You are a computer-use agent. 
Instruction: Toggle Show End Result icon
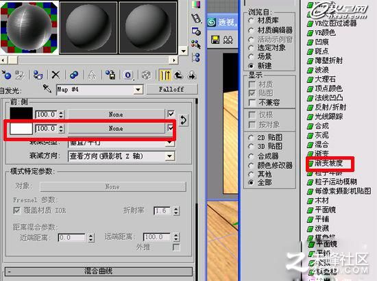tap(165, 75)
